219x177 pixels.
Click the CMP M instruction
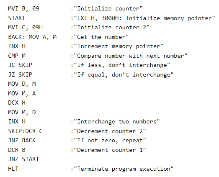point(17,56)
